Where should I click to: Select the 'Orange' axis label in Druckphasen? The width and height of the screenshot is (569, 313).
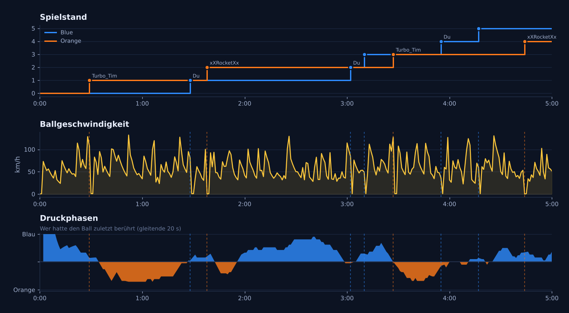coord(24,290)
